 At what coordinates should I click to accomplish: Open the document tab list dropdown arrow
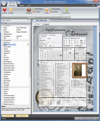tap(97, 20)
